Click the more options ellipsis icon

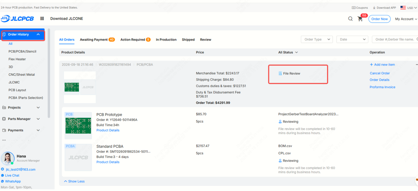(417, 65)
